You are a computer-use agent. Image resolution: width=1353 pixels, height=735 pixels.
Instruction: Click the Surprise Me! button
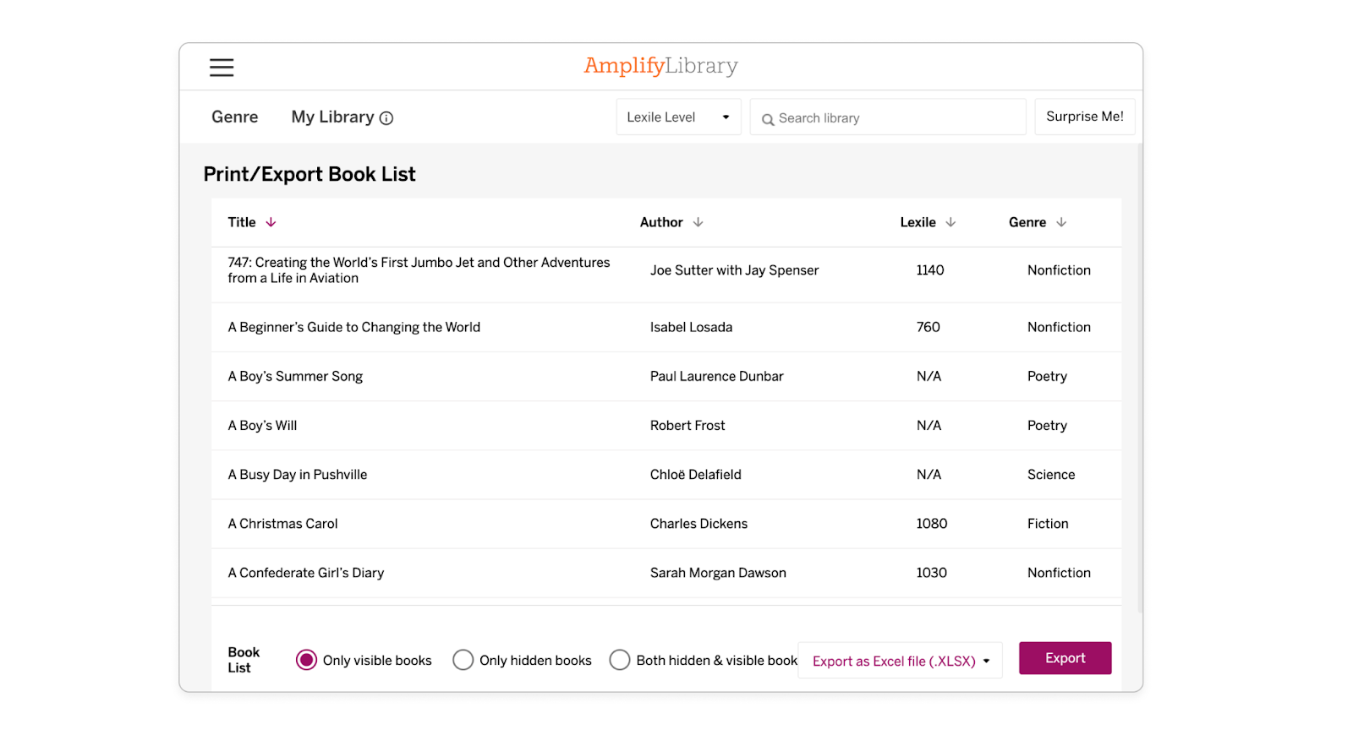point(1085,117)
